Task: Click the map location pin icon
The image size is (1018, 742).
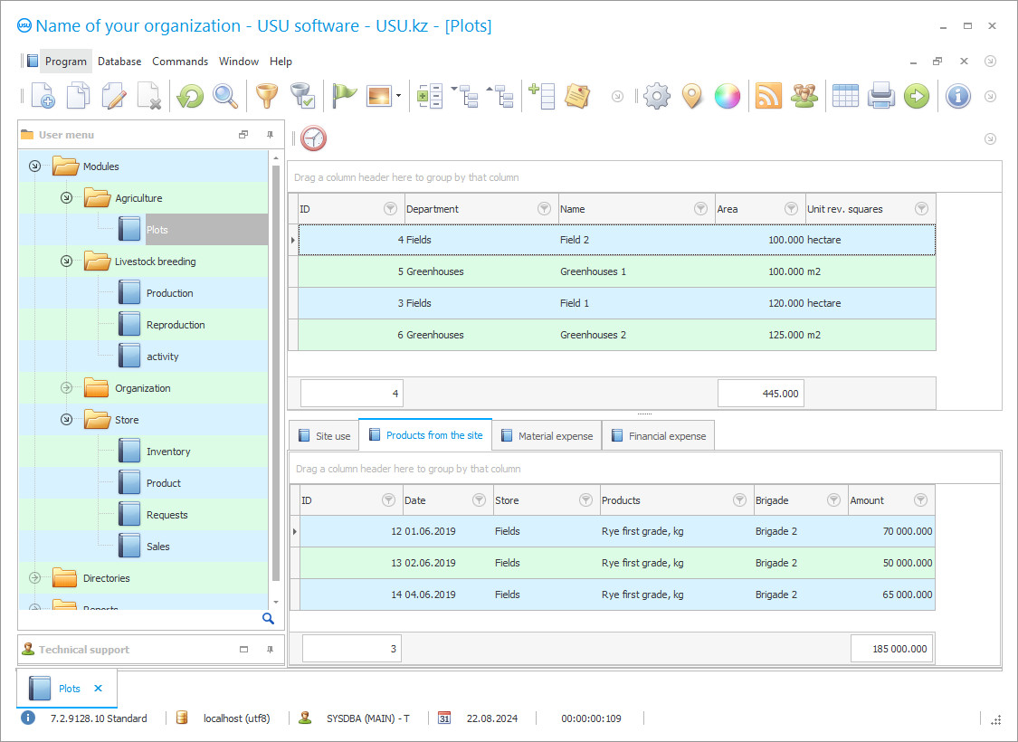Action: coord(692,96)
